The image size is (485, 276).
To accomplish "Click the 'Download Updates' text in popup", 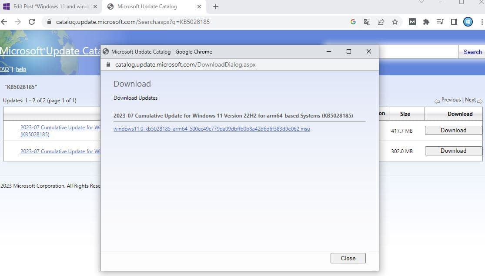I will pos(135,98).
